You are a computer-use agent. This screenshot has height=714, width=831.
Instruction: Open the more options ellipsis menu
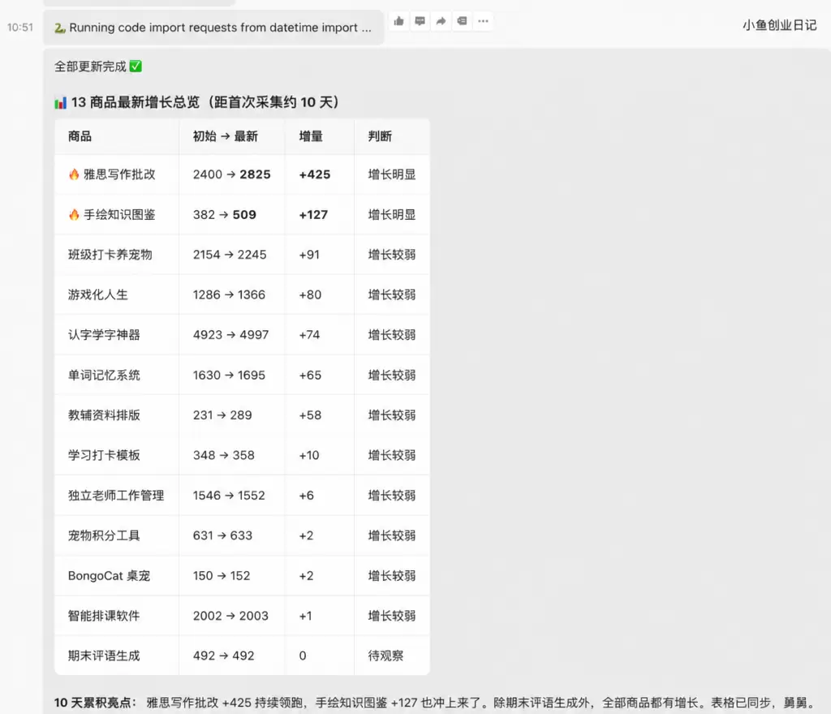click(x=484, y=21)
